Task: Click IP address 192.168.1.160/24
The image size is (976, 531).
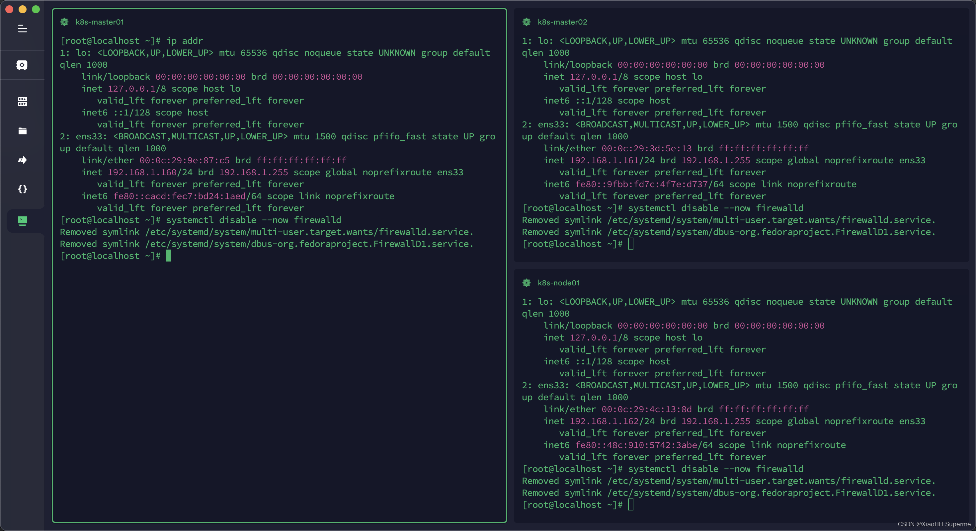Action: point(150,172)
